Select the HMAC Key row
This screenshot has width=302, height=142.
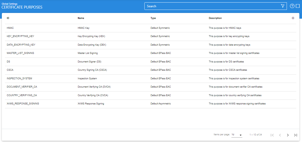83,28
